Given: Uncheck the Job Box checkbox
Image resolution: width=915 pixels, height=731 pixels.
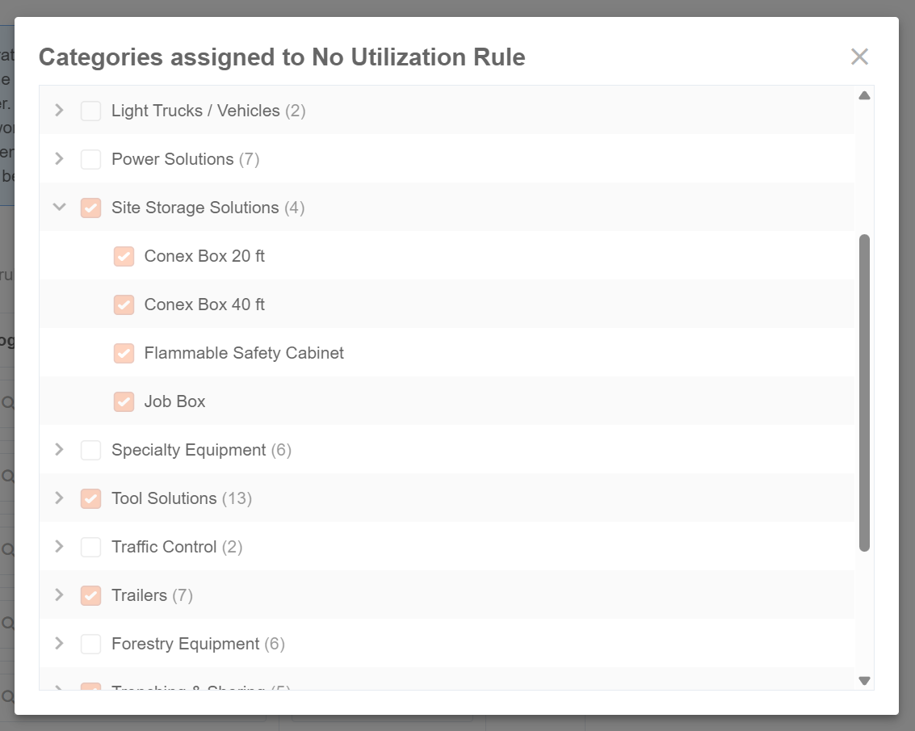Looking at the screenshot, I should (124, 401).
